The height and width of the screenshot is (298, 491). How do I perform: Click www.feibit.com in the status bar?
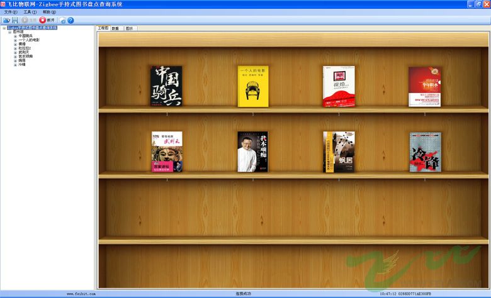(x=81, y=294)
